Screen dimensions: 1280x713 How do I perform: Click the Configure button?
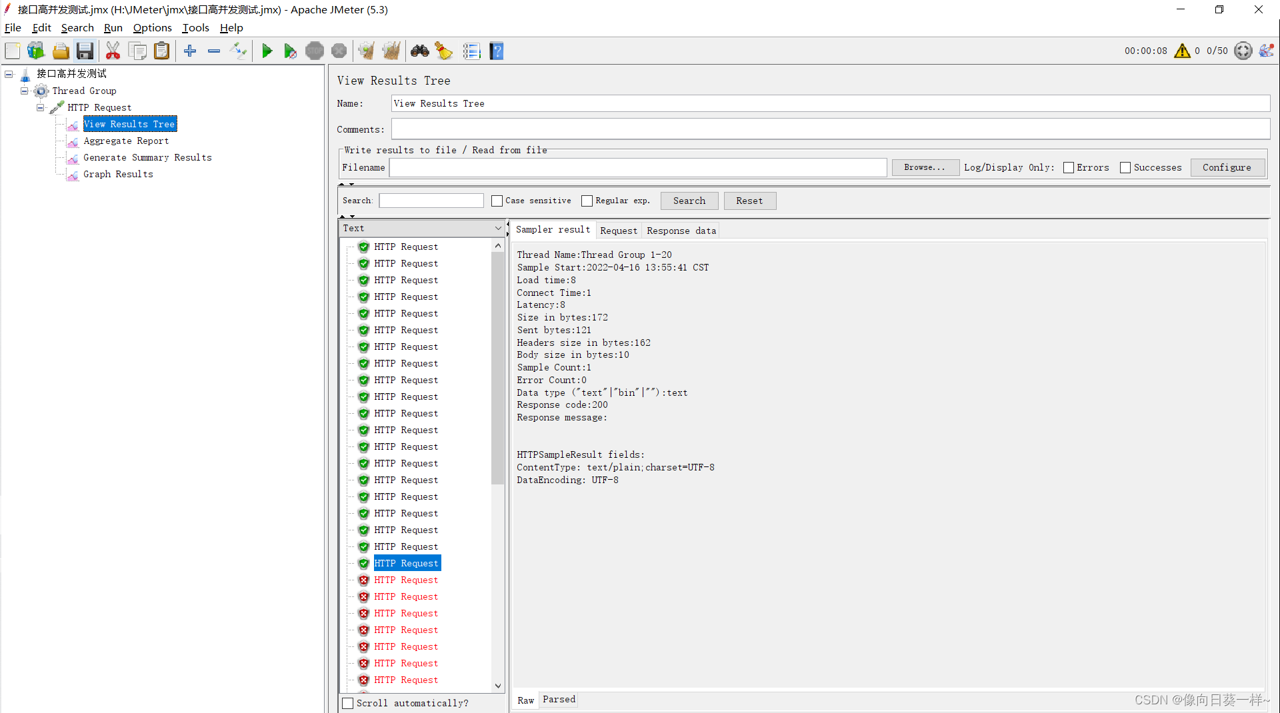1227,168
